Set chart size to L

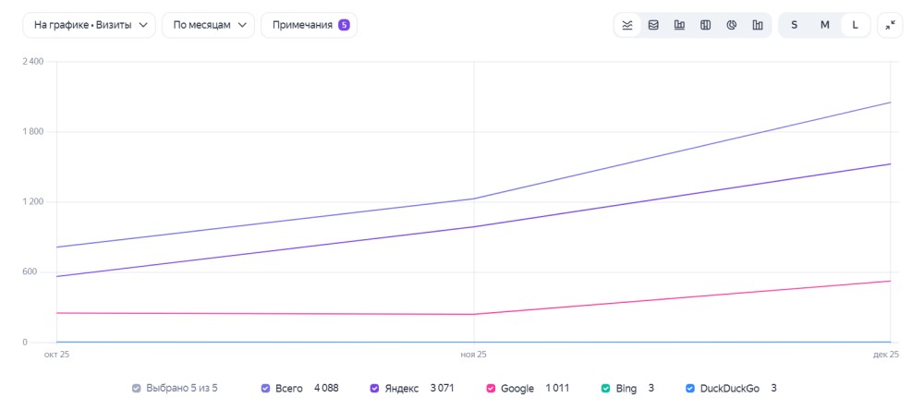(x=855, y=25)
